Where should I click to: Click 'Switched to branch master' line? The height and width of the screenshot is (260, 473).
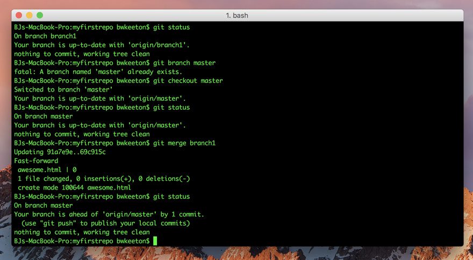(63, 90)
